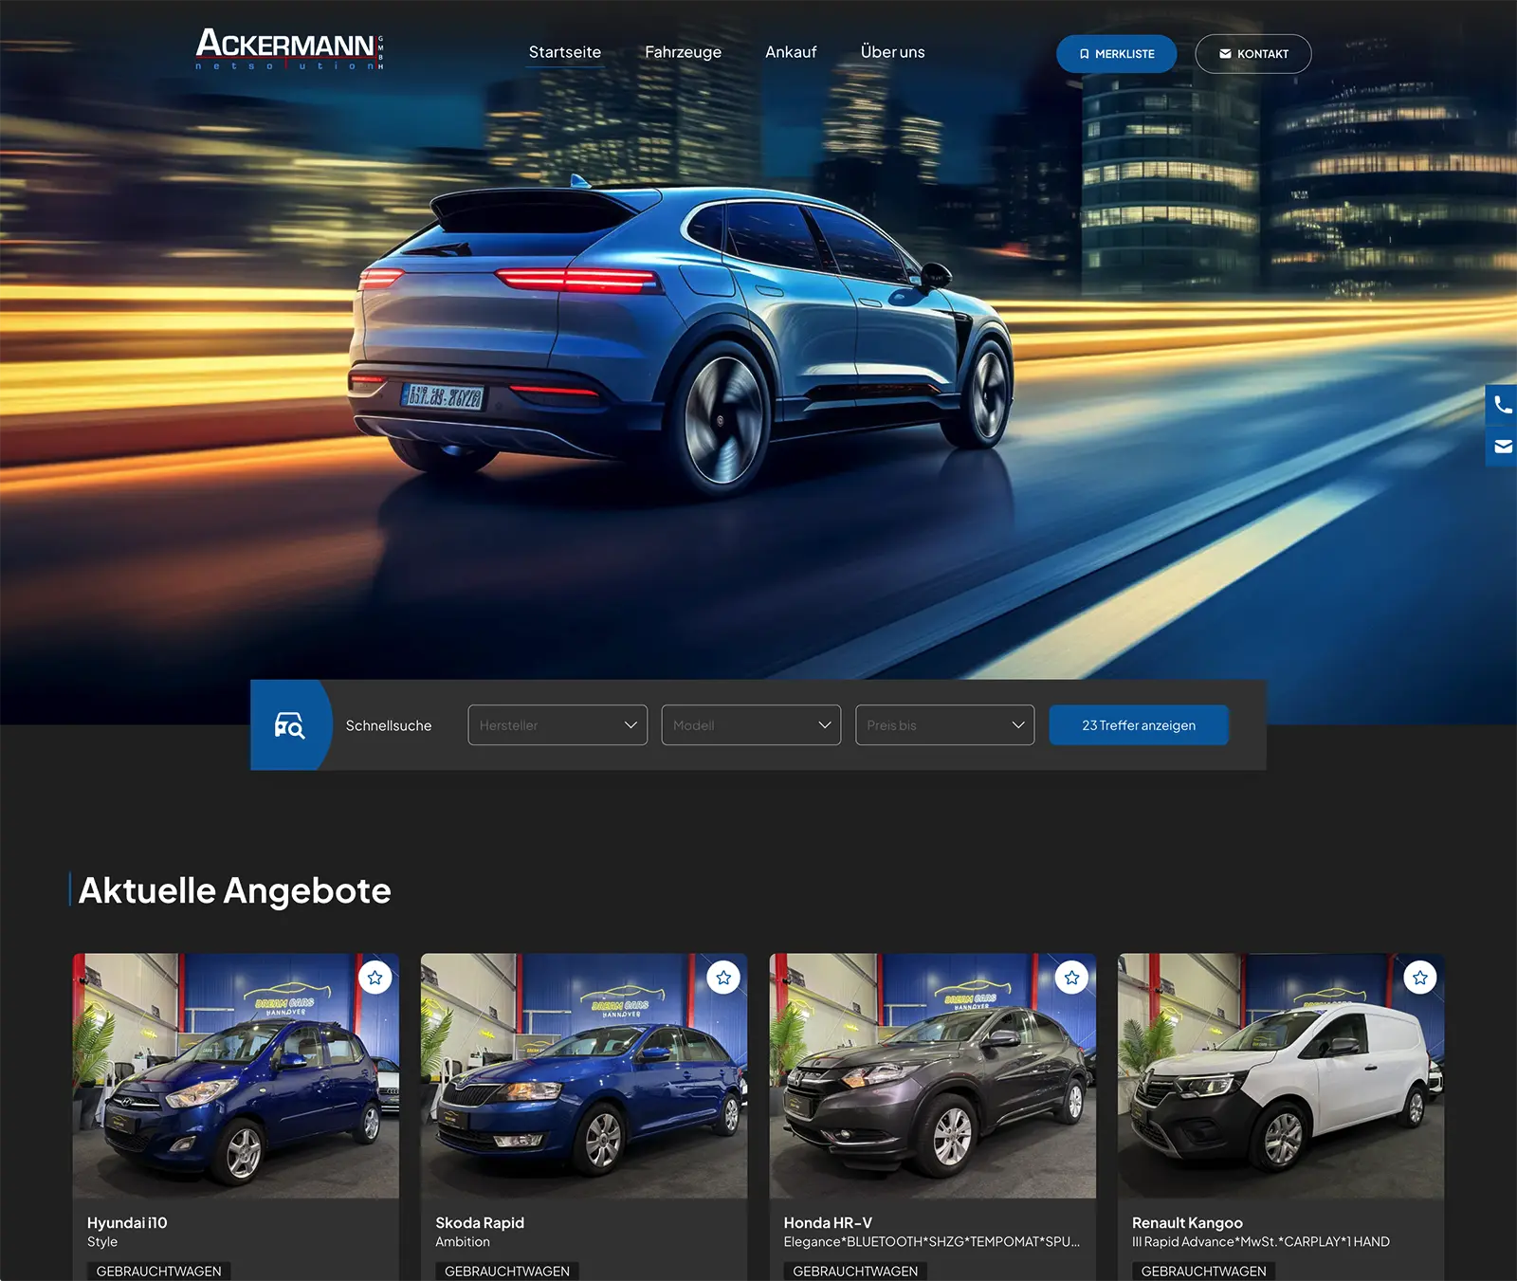The width and height of the screenshot is (1517, 1281).
Task: Add Renault Kangoo to watchlist via star
Action: click(1419, 978)
